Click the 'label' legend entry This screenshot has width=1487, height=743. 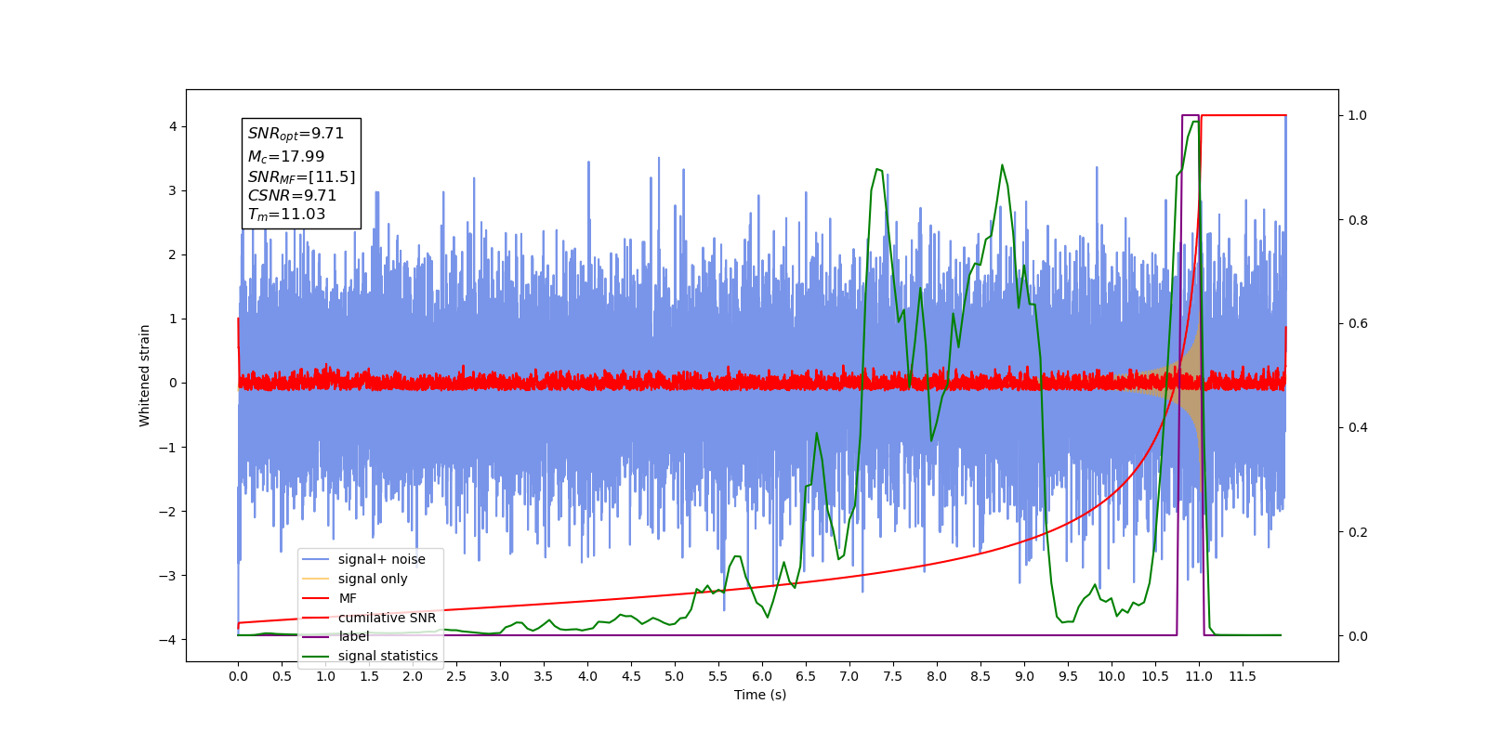[336, 636]
